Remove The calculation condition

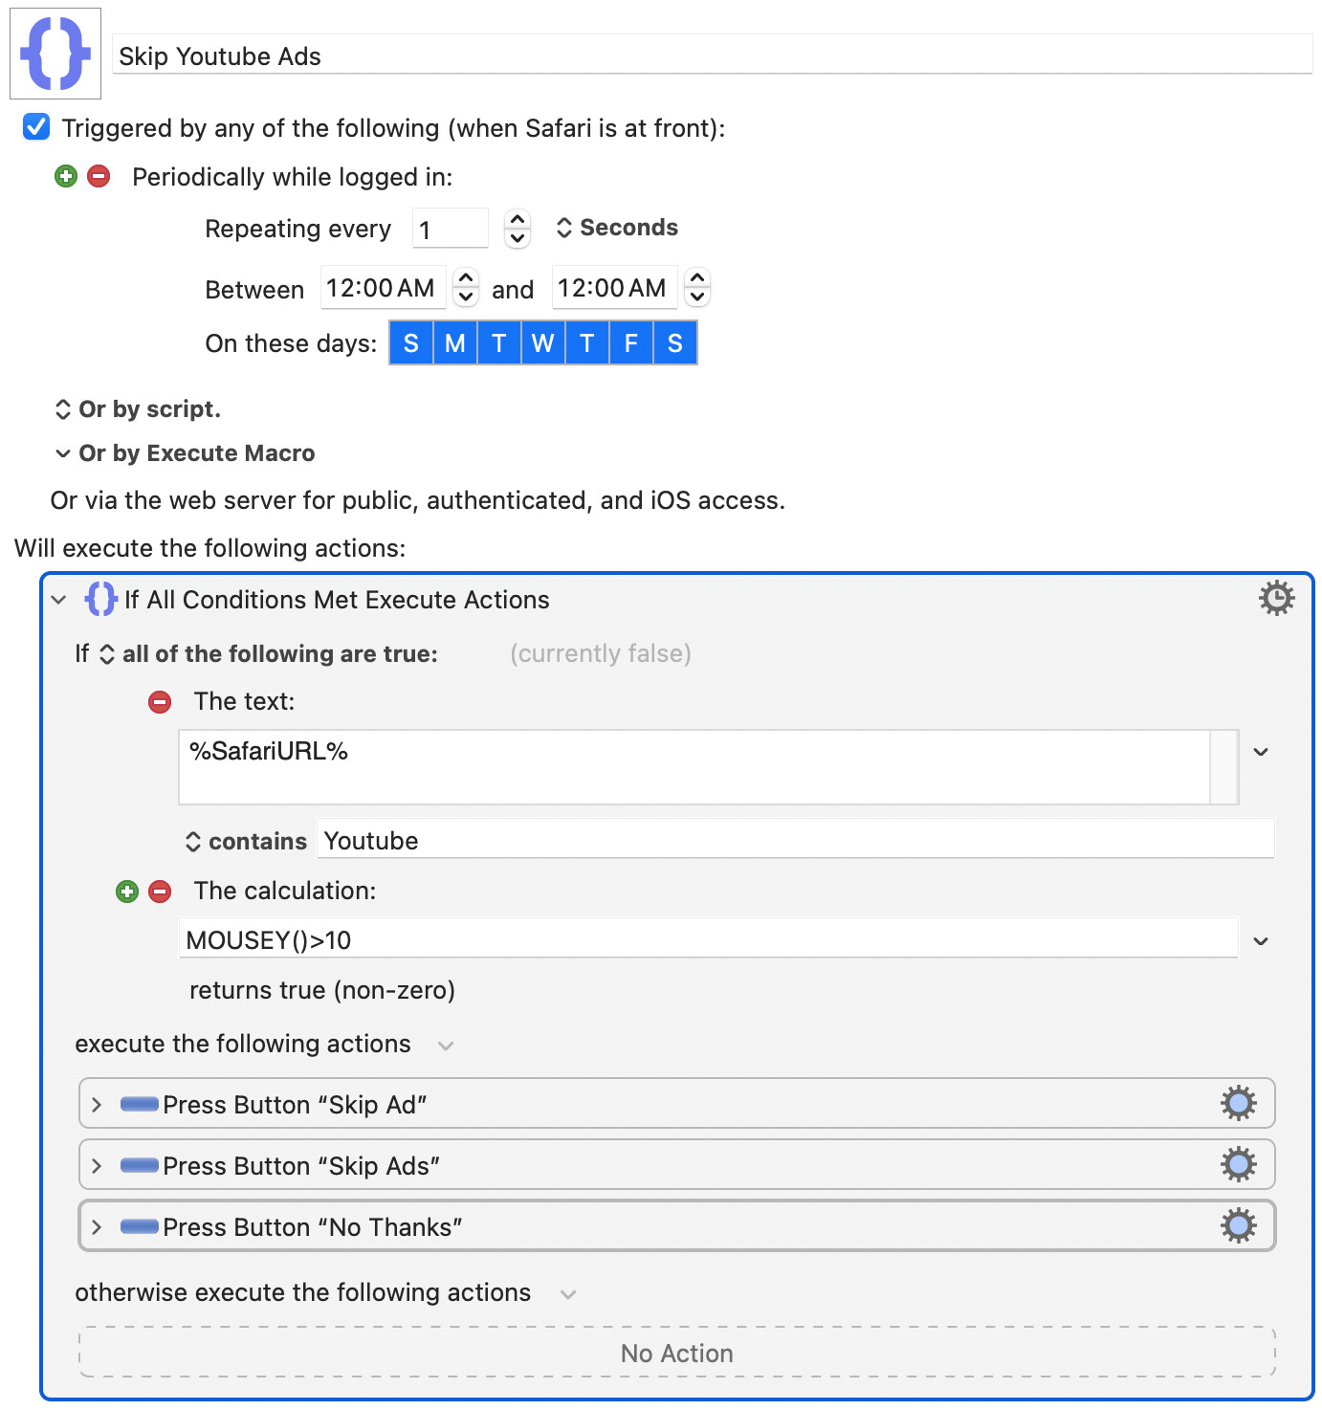coord(160,892)
